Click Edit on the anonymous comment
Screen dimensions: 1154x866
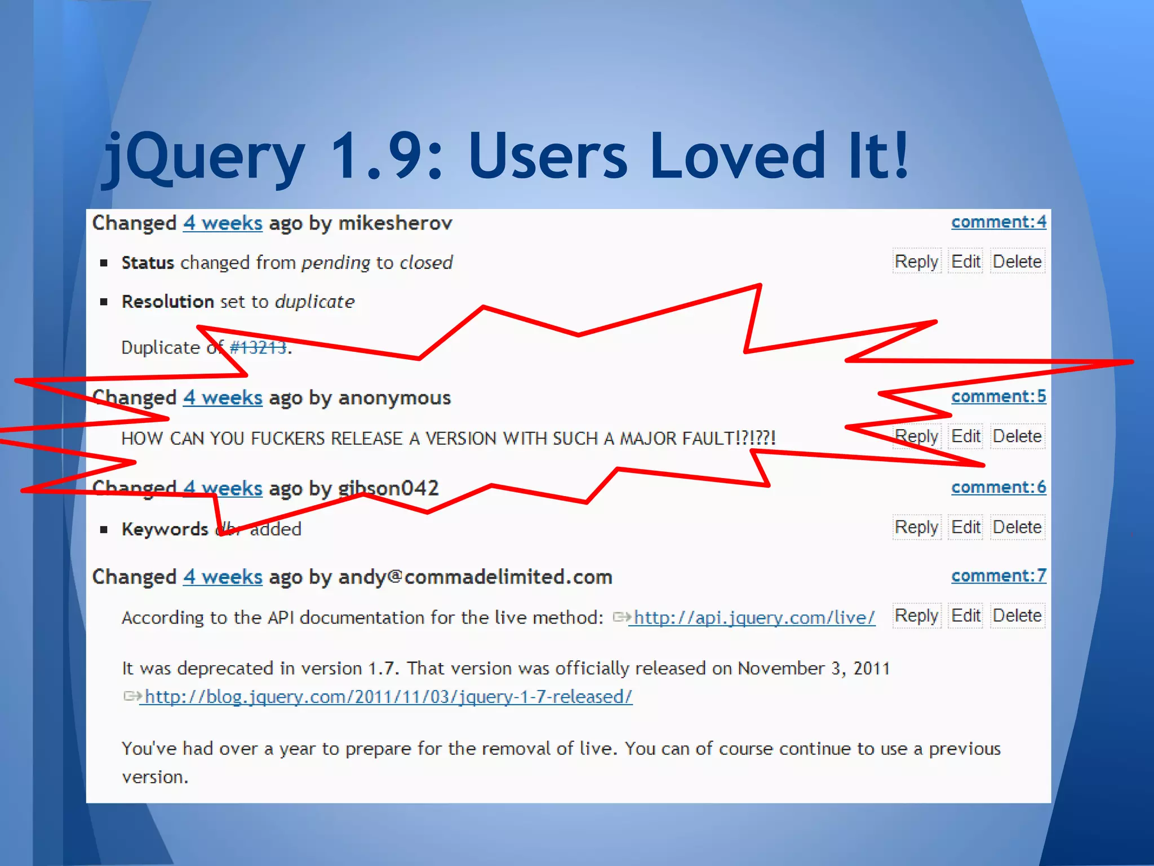coord(965,436)
